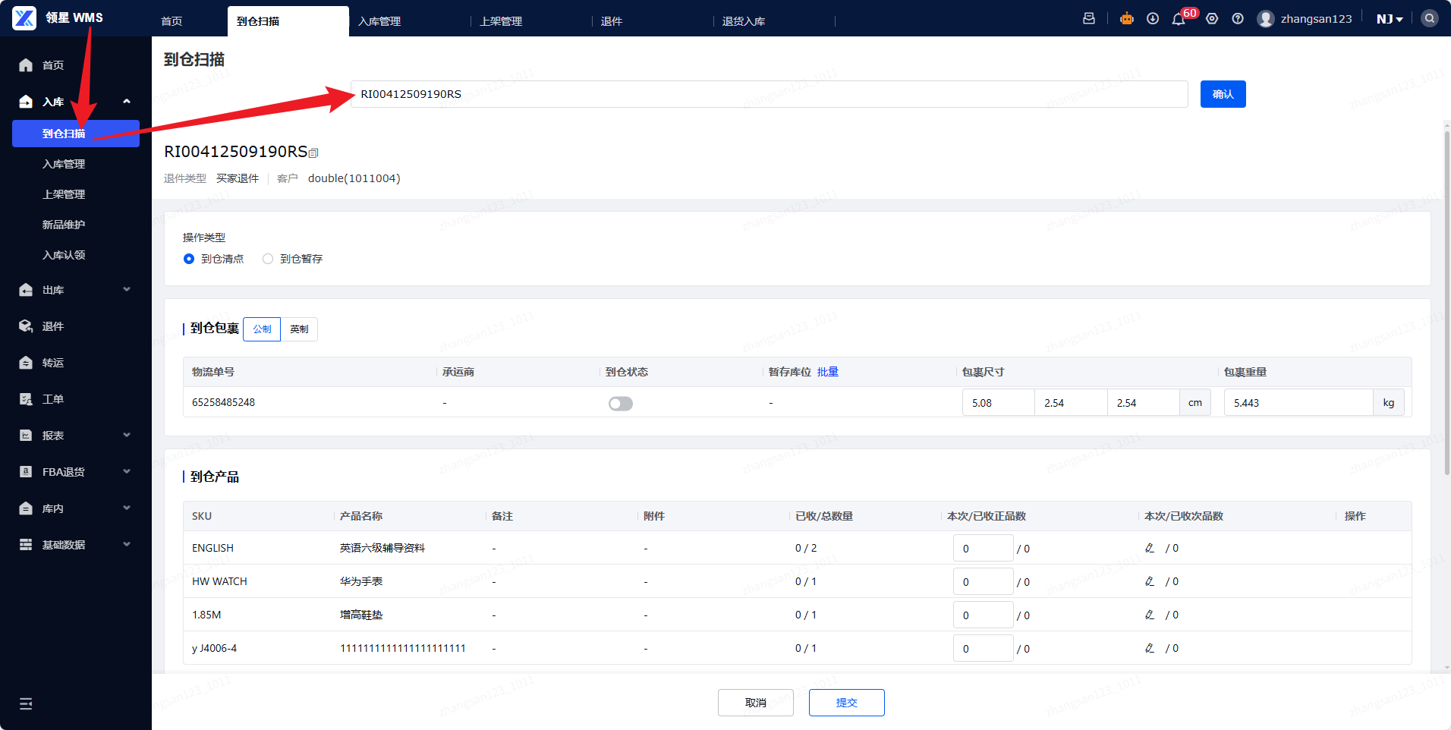Click the hexagon settings icon in header
1451x730 pixels.
(1212, 19)
